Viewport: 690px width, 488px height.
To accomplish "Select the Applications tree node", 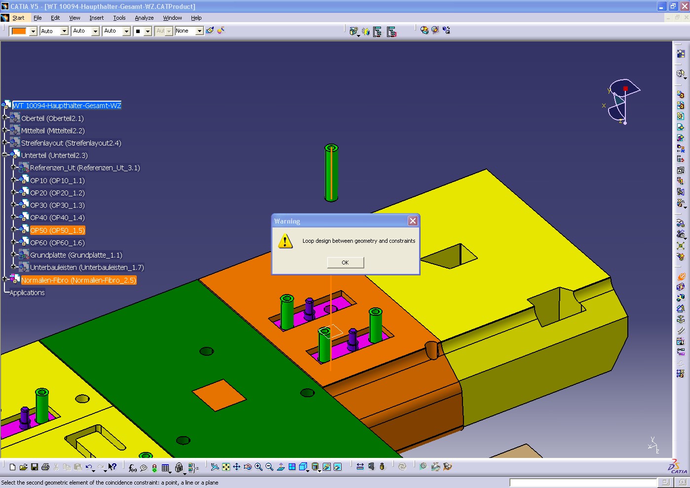I will (27, 293).
